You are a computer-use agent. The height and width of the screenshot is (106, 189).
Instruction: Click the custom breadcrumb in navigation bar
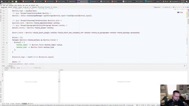[x=20, y=7]
